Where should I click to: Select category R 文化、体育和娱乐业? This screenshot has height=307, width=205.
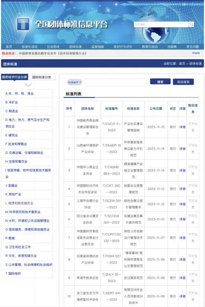point(21,256)
